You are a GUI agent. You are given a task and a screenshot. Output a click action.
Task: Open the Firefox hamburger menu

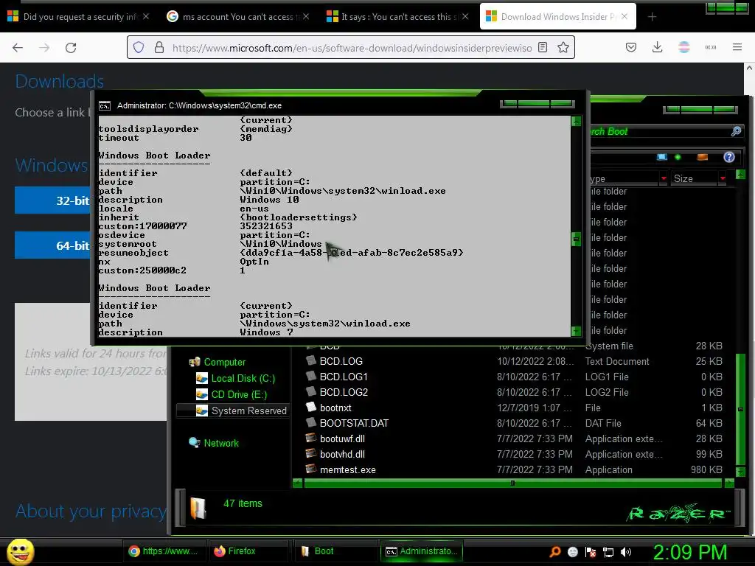pos(737,48)
